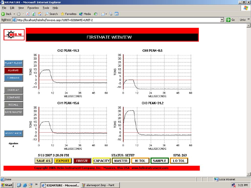Viewport: 251px width, 188px height.
Task: Click the Go button next to address bar
Action: (x=230, y=20)
